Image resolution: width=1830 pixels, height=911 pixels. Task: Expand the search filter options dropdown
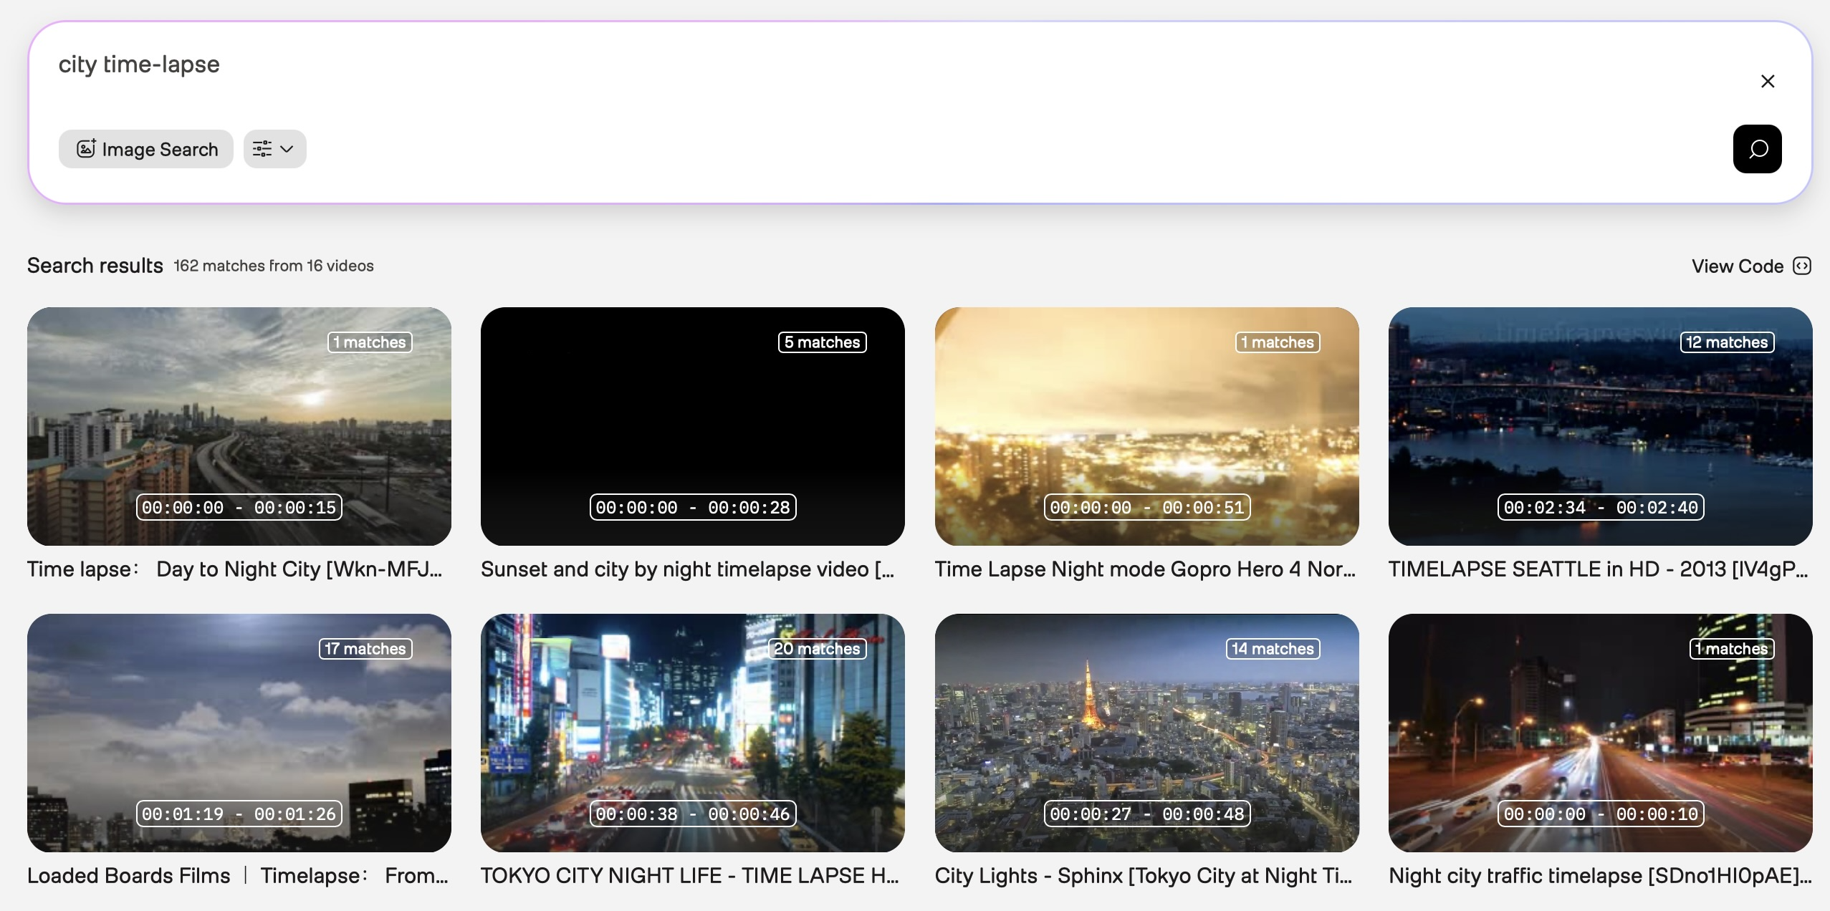tap(274, 149)
